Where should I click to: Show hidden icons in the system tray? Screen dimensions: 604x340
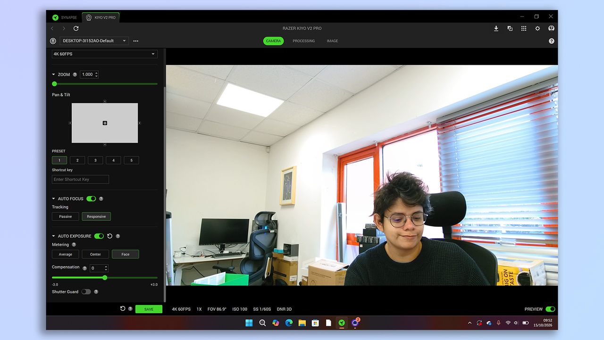(x=470, y=323)
